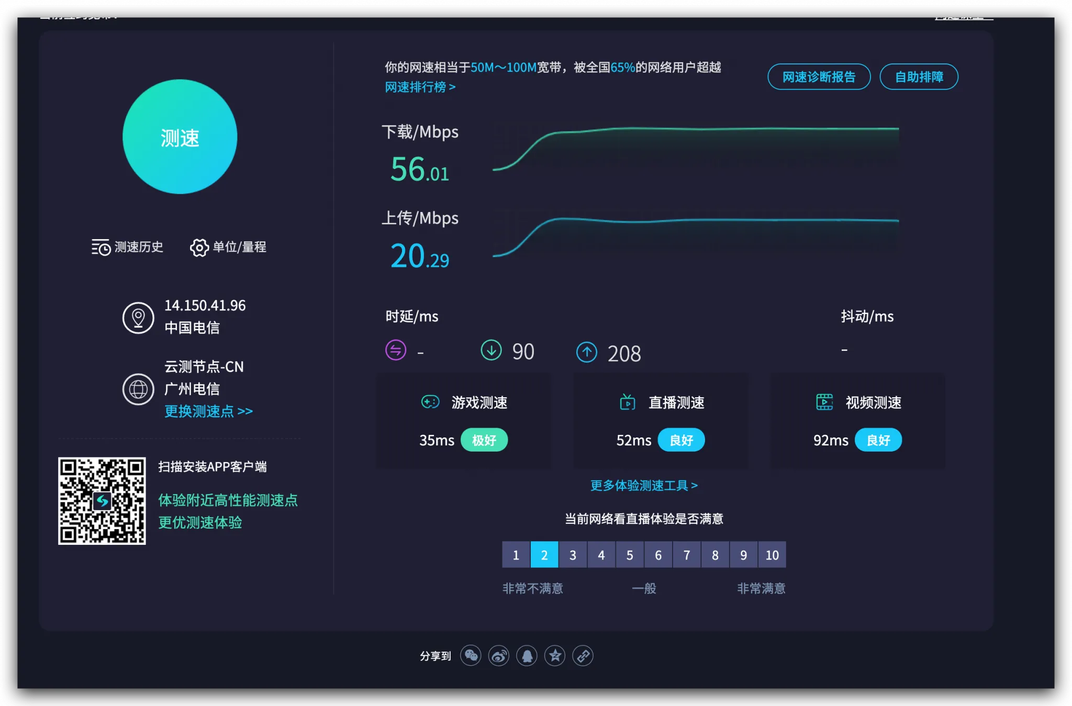1072x706 pixels.
Task: Click the camera icon for 直播测速
Action: point(627,402)
